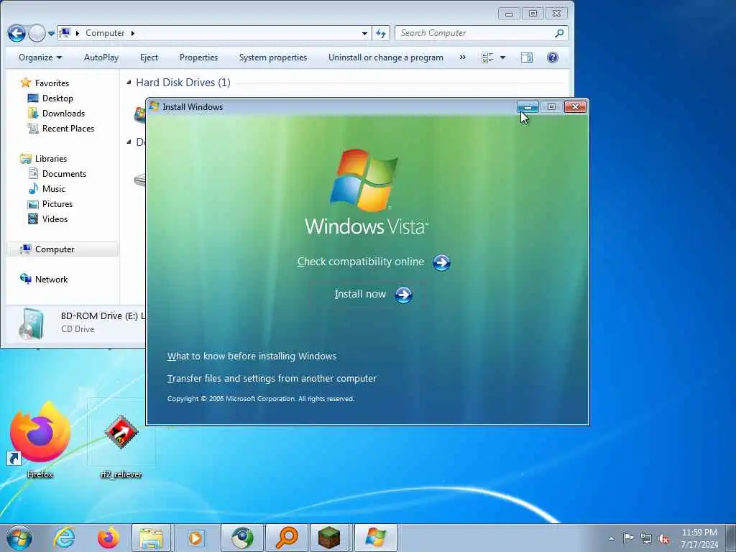The image size is (736, 552).
Task: Open the Videos library
Action: pos(55,218)
